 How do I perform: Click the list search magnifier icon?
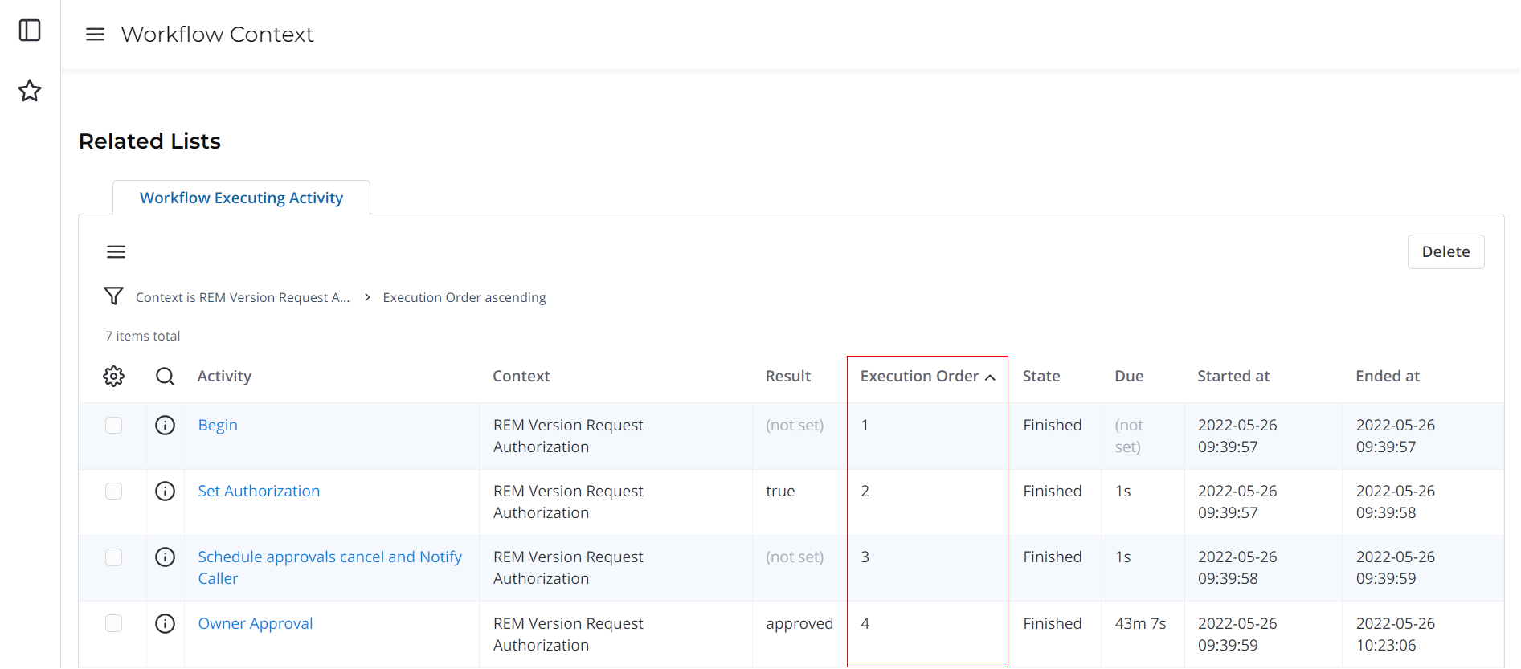pos(165,376)
